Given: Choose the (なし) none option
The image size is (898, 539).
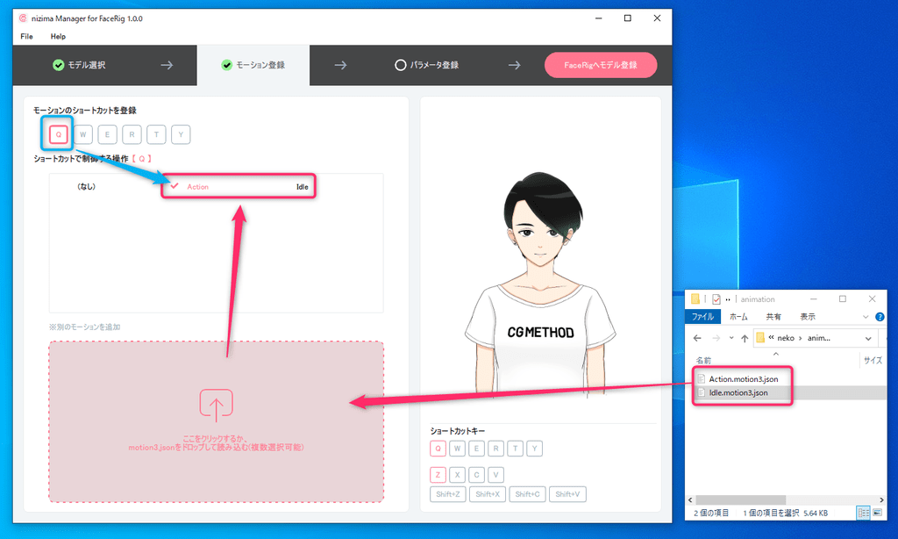Looking at the screenshot, I should point(86,186).
